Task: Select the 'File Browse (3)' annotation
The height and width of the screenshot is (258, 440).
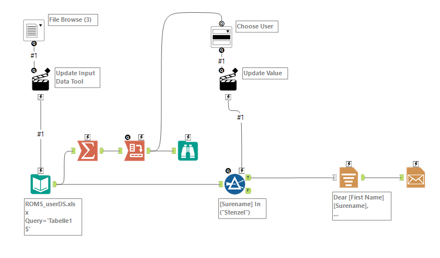Action: click(x=73, y=20)
